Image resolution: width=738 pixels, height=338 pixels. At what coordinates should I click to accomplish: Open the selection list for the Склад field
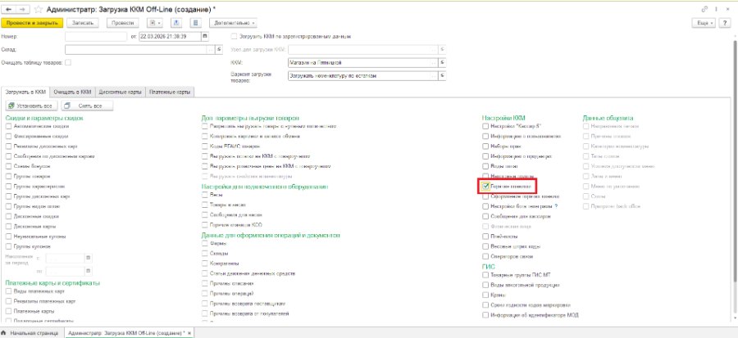coord(212,49)
